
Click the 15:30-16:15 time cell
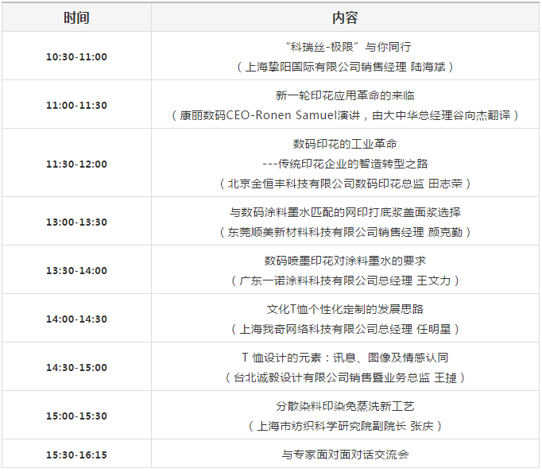76,455
